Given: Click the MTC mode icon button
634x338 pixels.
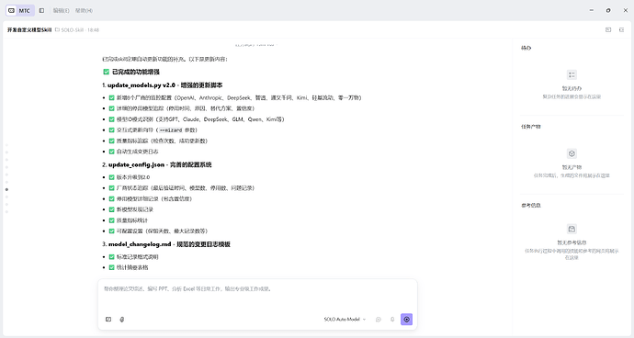Looking at the screenshot, I should click(20, 10).
